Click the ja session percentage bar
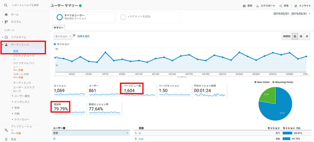This screenshot has width=314, height=142. tap(287, 133)
